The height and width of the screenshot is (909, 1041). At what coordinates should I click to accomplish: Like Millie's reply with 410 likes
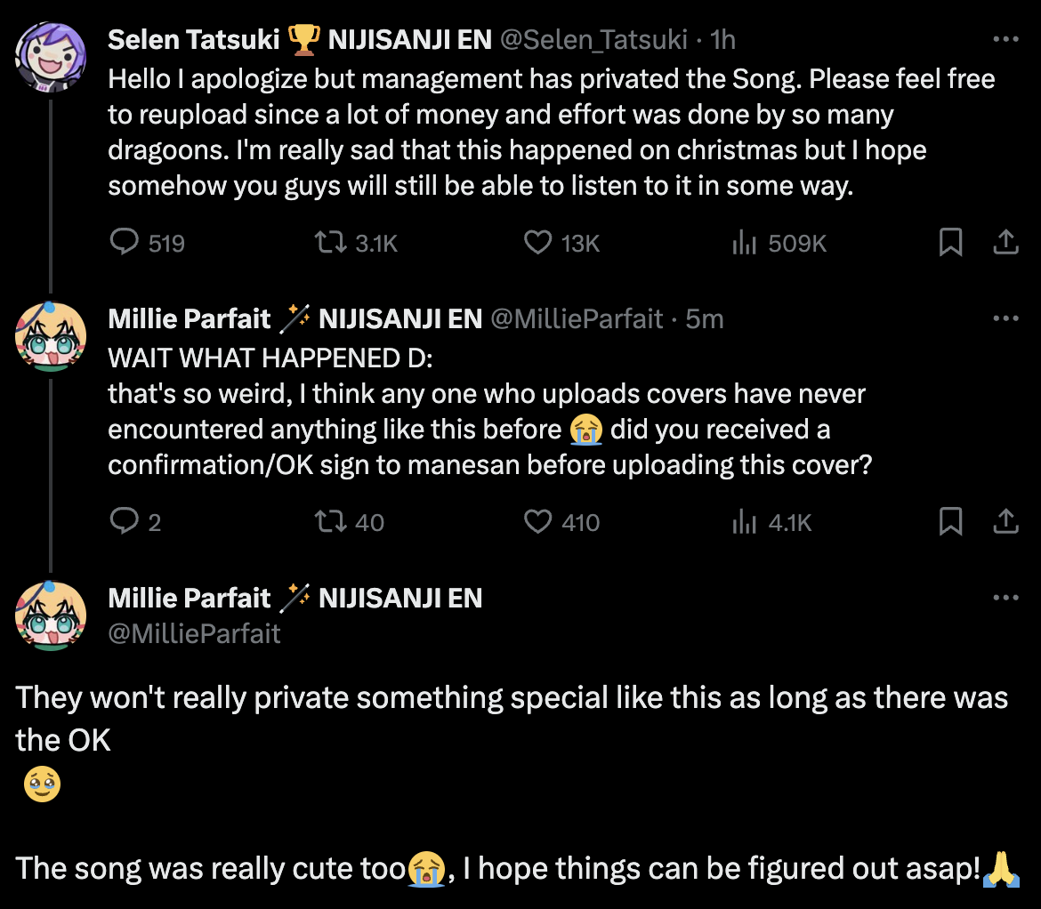[538, 521]
